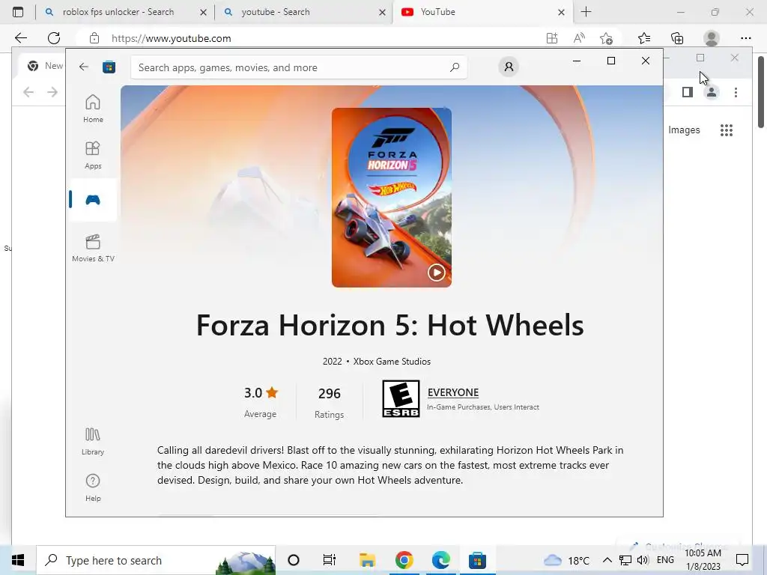The image size is (767, 575).
Task: Click the 3.0 average star rating
Action: pyautogui.click(x=261, y=393)
